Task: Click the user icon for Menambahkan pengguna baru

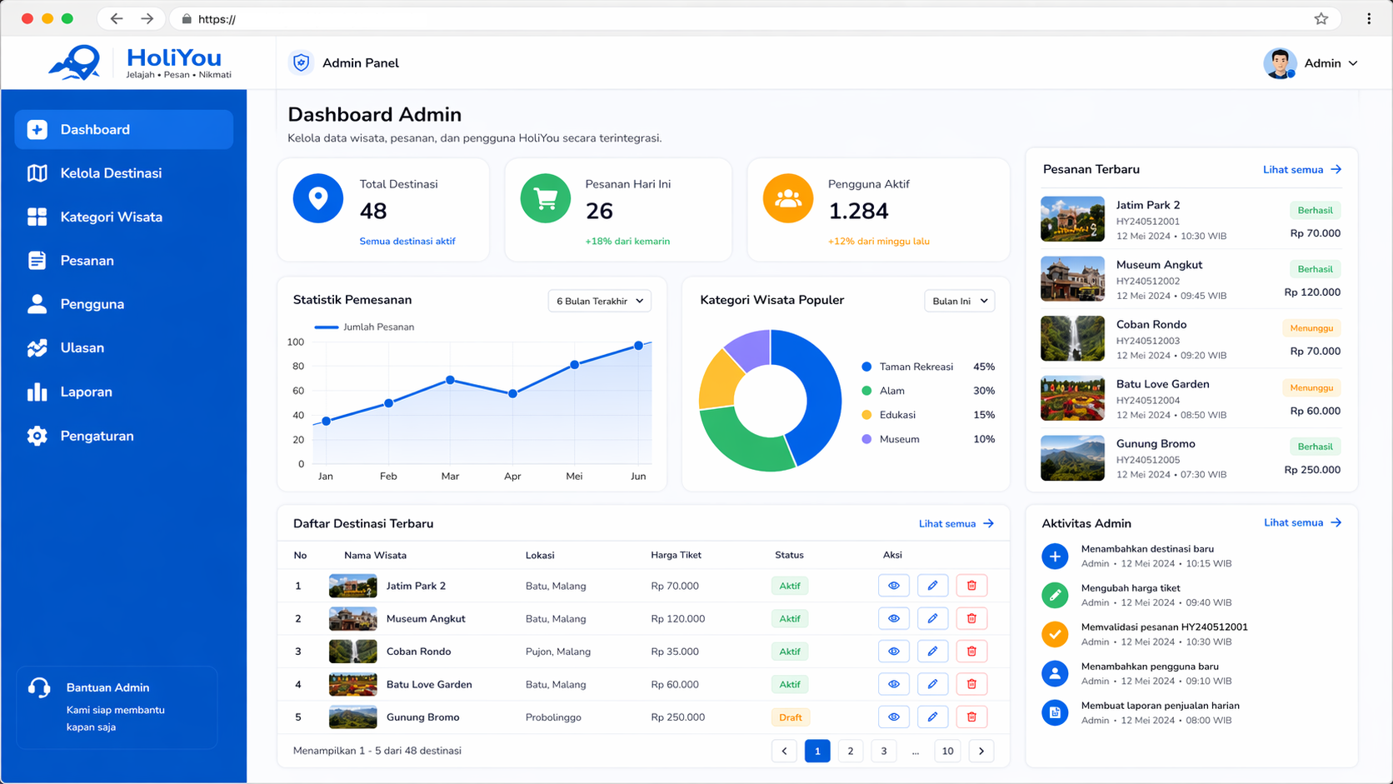Action: pyautogui.click(x=1055, y=673)
